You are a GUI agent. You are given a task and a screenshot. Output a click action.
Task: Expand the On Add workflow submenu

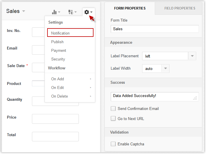[x=70, y=79]
